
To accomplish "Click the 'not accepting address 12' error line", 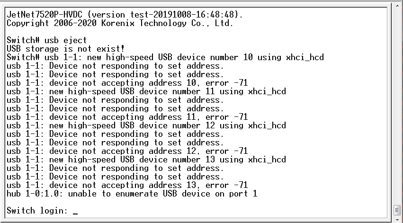I will click(x=127, y=151).
